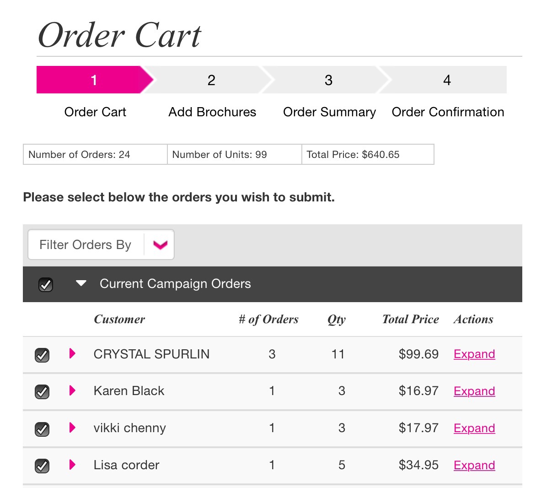
Task: Click the pink triangle beside CRYSTAL SPURLIN
Action: pyautogui.click(x=72, y=354)
